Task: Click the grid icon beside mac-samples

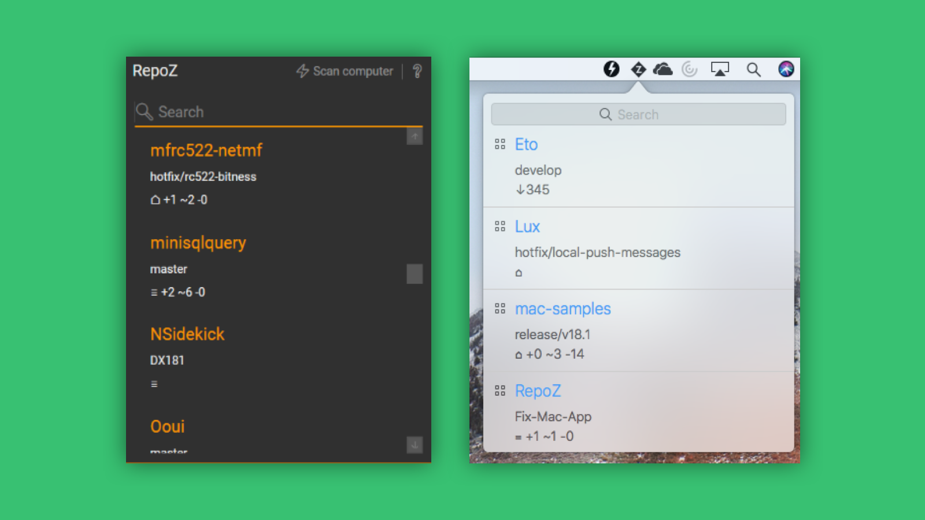Action: tap(500, 309)
